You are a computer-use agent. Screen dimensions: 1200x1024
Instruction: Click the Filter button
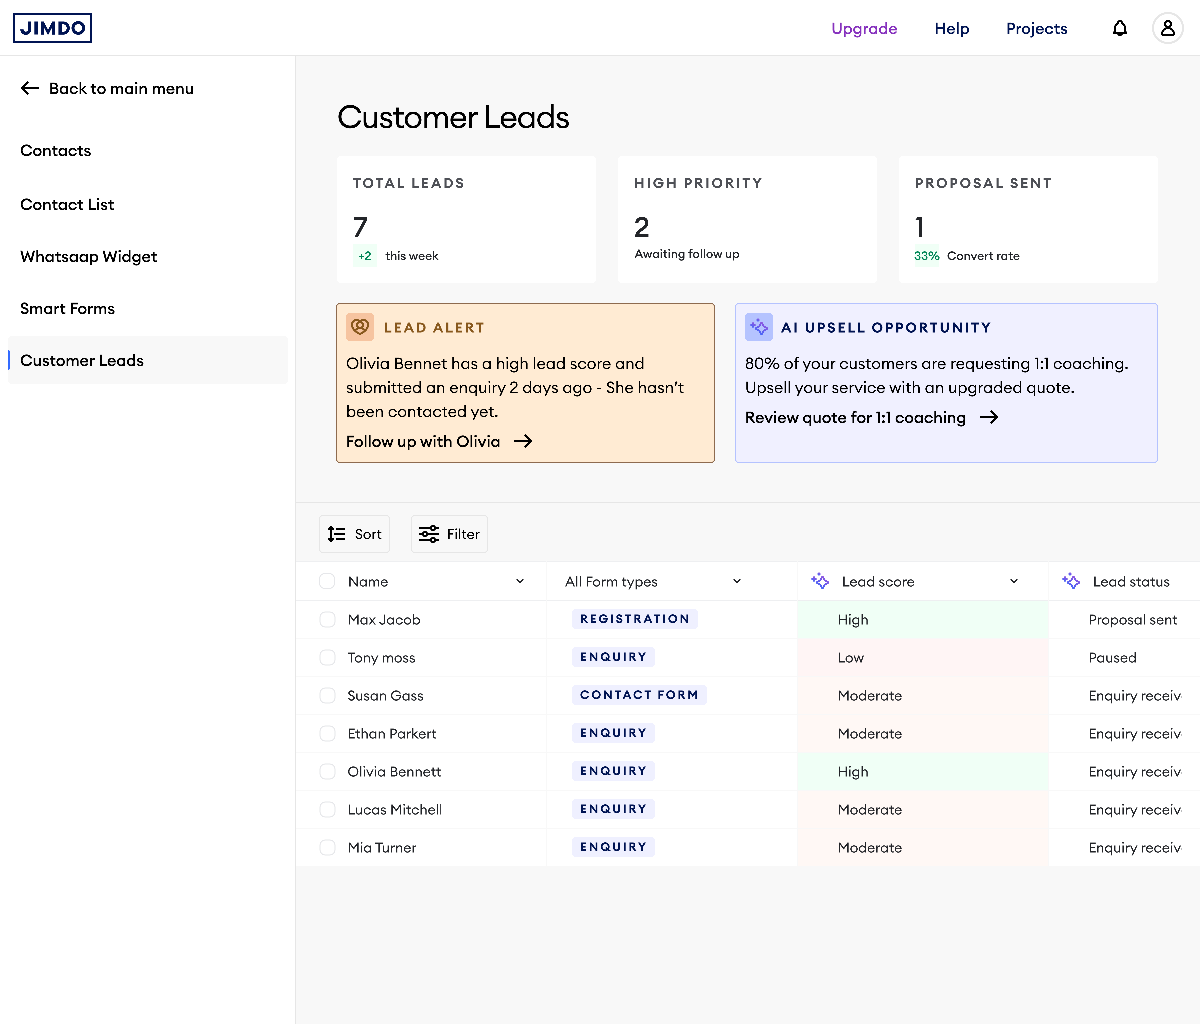pos(449,533)
